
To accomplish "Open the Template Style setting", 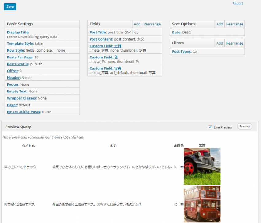I will 20,44.
